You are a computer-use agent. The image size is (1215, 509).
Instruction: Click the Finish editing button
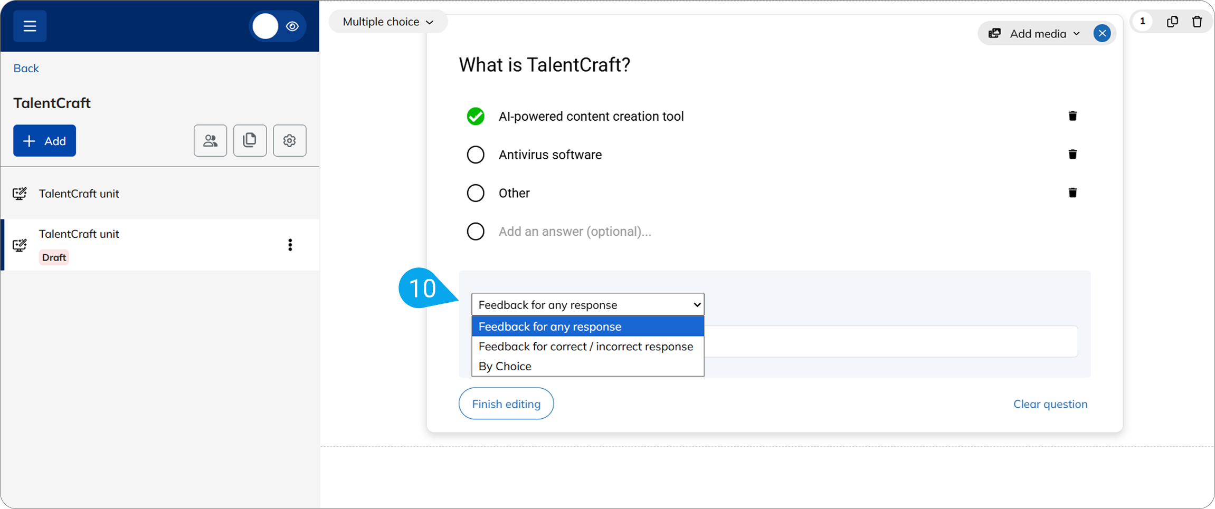[x=506, y=404]
